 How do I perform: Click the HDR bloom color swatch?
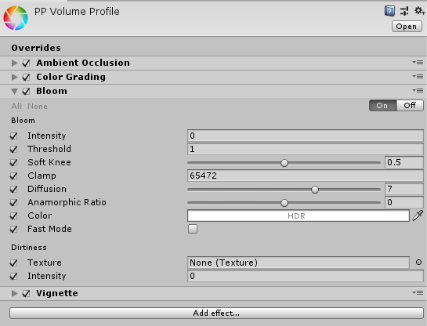pos(299,216)
